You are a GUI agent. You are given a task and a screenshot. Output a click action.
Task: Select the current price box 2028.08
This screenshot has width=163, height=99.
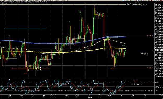coord(159,50)
